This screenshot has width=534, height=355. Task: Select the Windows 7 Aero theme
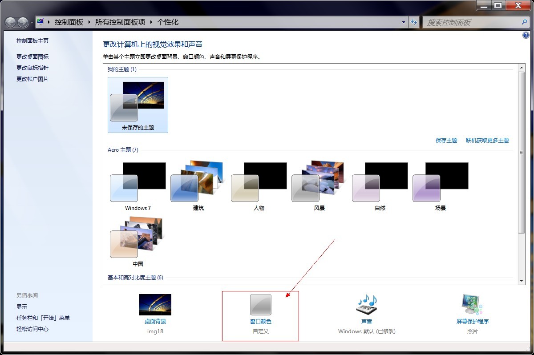click(x=138, y=186)
